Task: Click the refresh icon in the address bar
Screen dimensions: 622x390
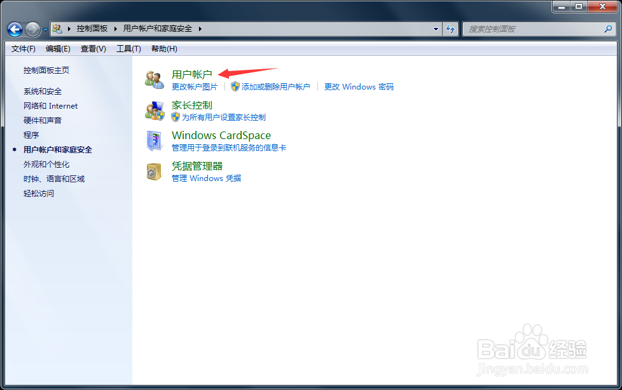Action: [450, 29]
